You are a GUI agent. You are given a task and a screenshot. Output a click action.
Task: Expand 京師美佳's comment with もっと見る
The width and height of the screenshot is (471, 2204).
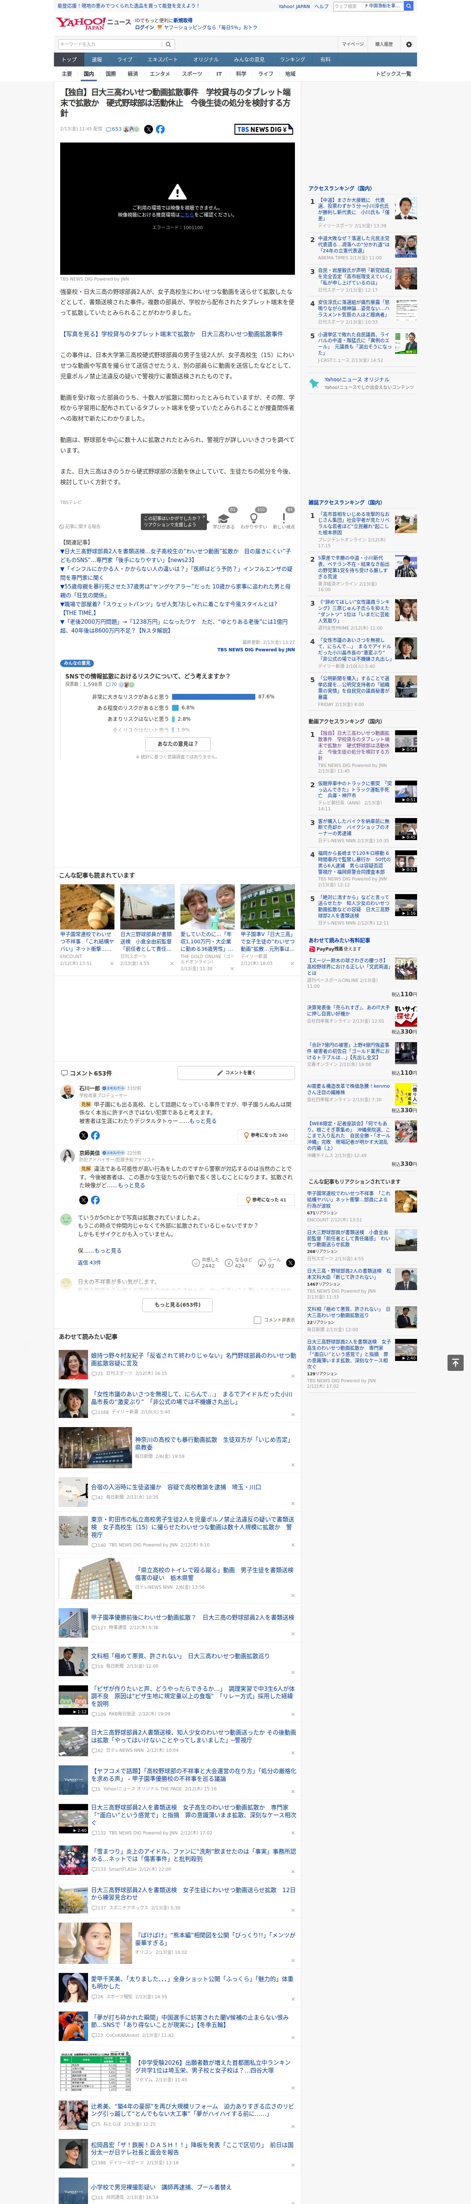point(131,1185)
